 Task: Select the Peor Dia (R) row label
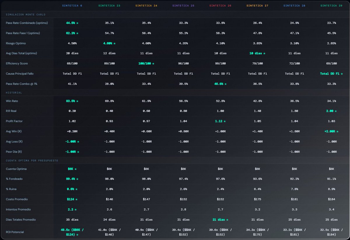14,152
